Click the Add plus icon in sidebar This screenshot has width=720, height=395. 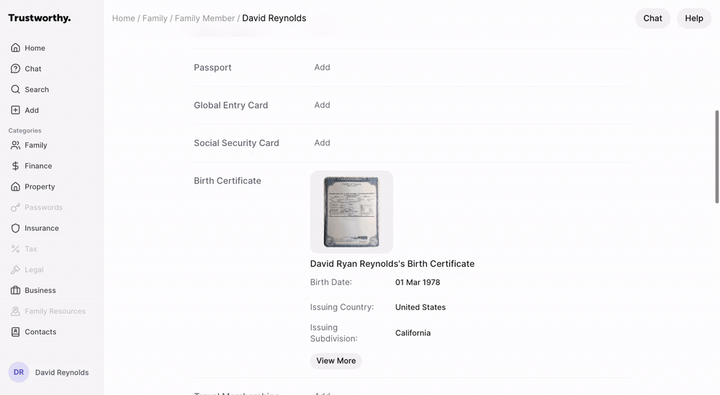15,111
